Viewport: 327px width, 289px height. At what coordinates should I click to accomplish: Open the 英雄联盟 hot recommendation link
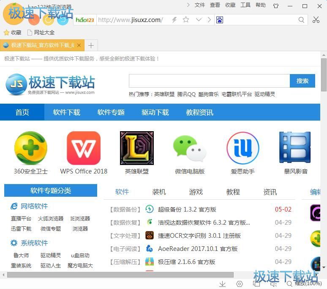pyautogui.click(x=164, y=94)
